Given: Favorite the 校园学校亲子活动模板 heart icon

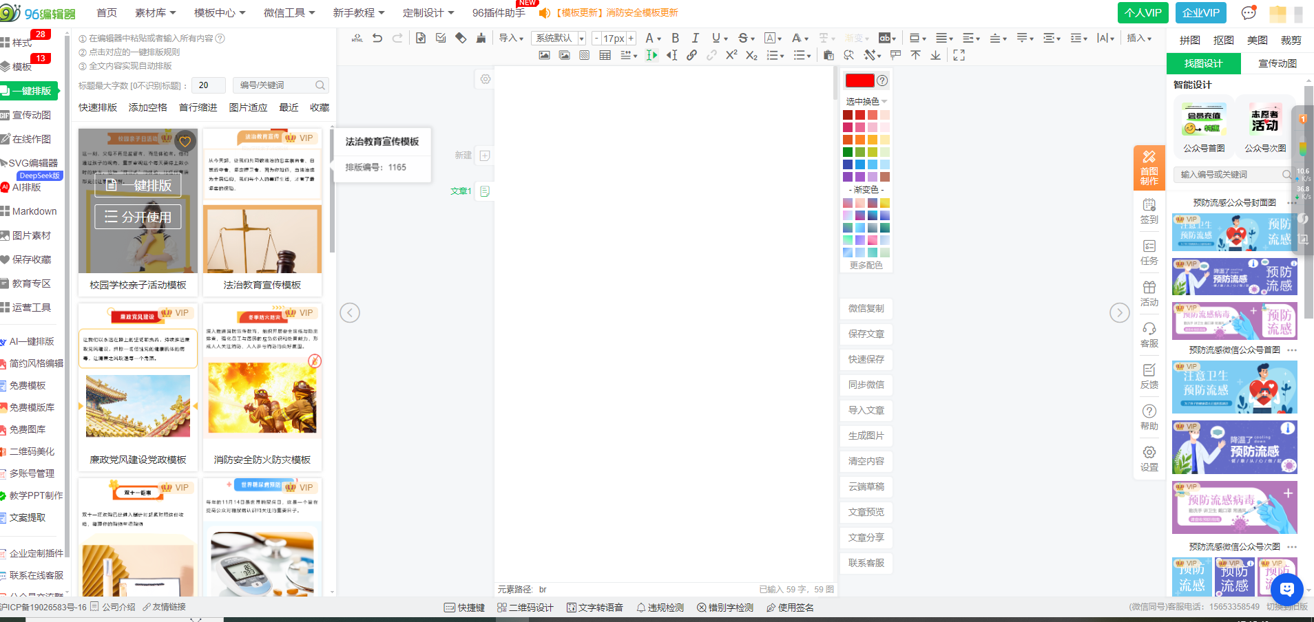Looking at the screenshot, I should 185,142.
